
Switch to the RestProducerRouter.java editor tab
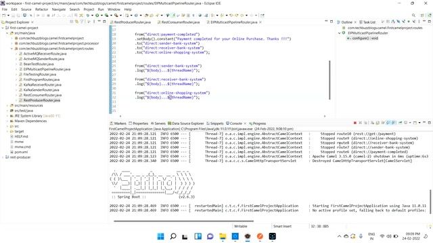pyautogui.click(x=131, y=22)
